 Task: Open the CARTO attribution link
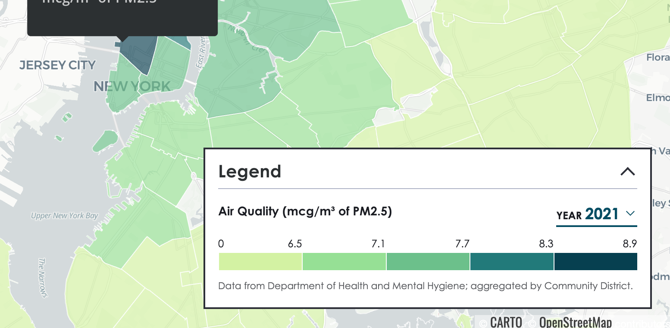pyautogui.click(x=506, y=322)
